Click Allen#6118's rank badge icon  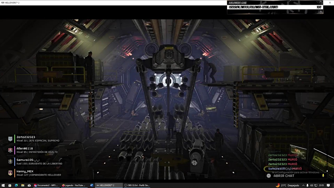point(10,150)
